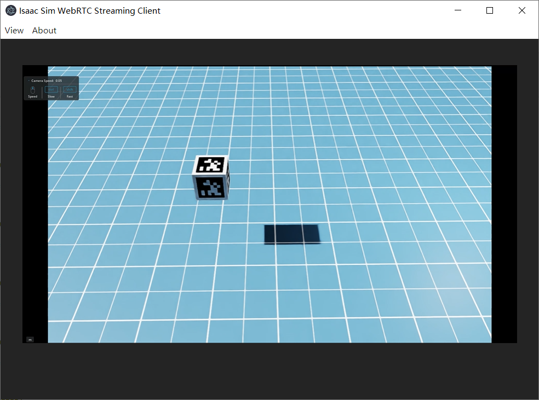Click the ctrl Slow key indicator
The image size is (539, 400).
pyautogui.click(x=51, y=90)
